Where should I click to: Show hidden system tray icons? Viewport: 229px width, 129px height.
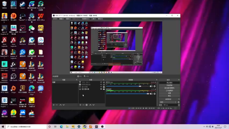[204, 126]
